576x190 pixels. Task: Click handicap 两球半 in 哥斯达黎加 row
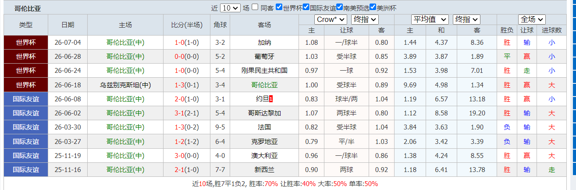346,113
